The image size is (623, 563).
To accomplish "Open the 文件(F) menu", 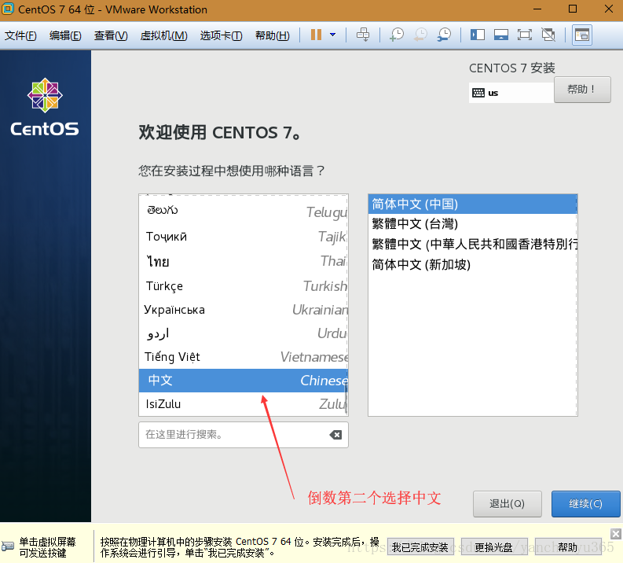I will [20, 35].
